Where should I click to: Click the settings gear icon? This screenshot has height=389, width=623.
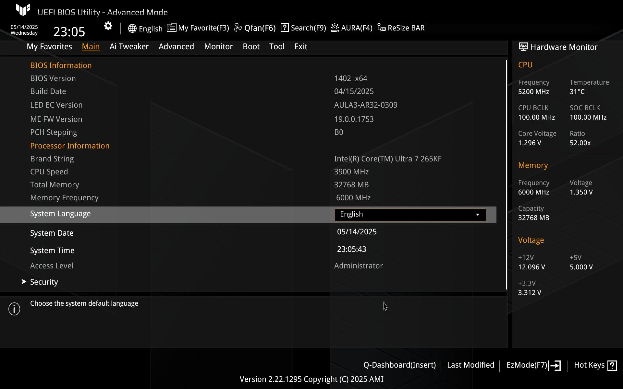108,26
